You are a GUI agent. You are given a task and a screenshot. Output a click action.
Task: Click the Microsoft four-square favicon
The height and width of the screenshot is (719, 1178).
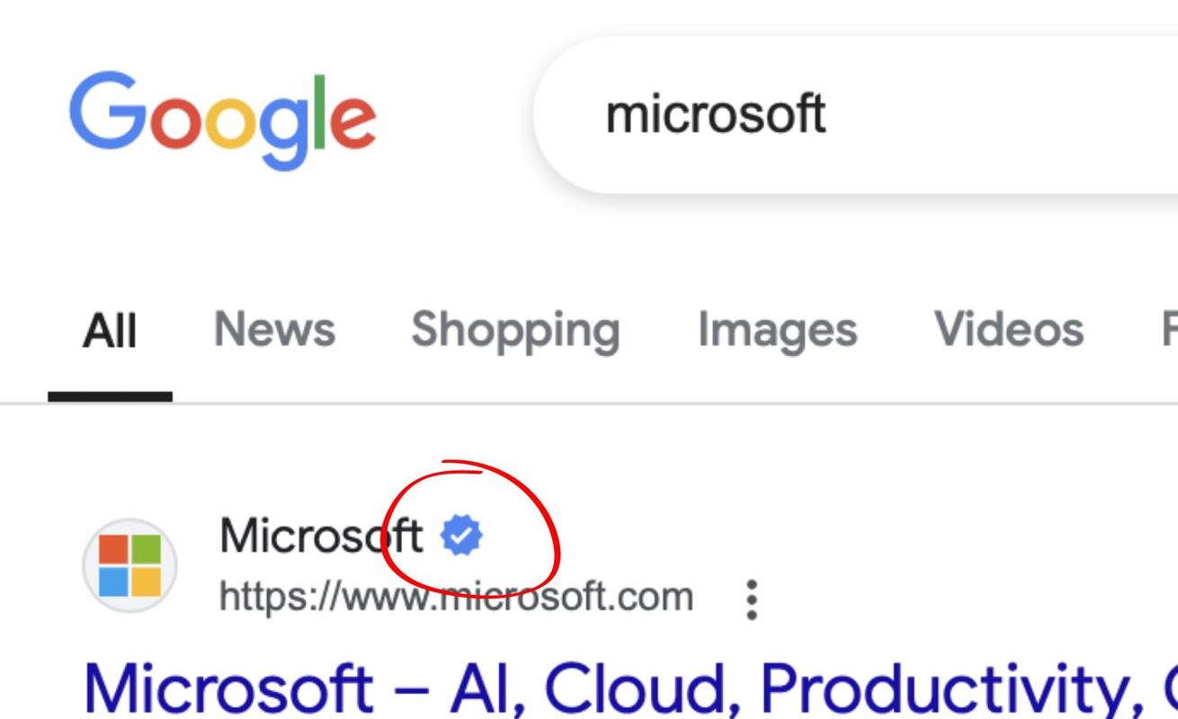pyautogui.click(x=130, y=565)
